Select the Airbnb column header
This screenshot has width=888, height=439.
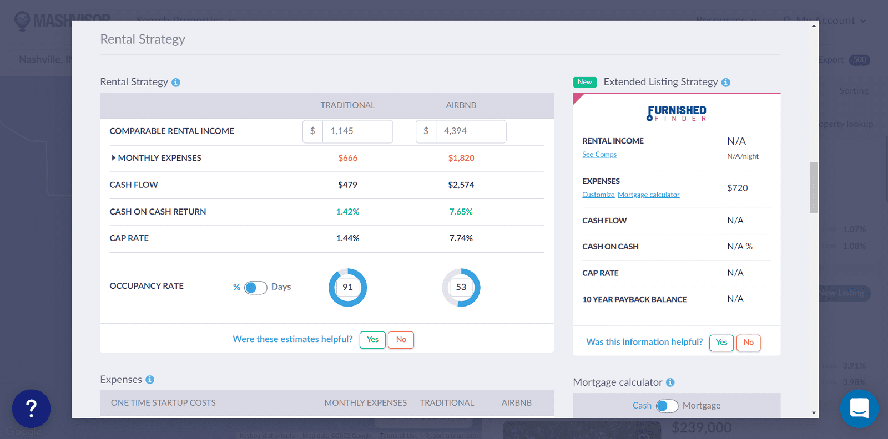[x=461, y=105]
